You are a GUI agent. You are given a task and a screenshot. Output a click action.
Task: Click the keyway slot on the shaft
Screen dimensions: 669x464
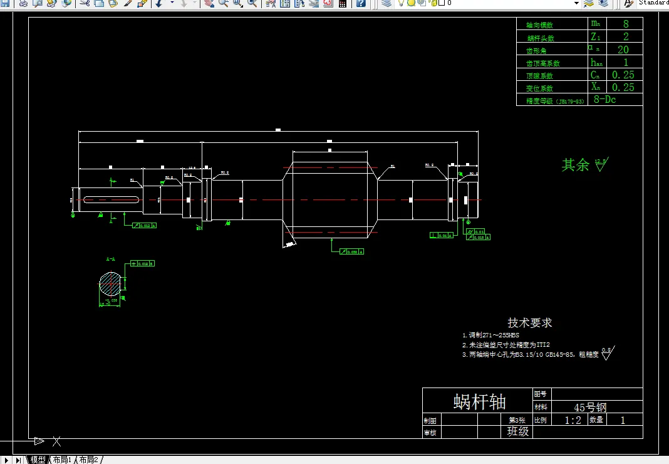tap(111, 199)
